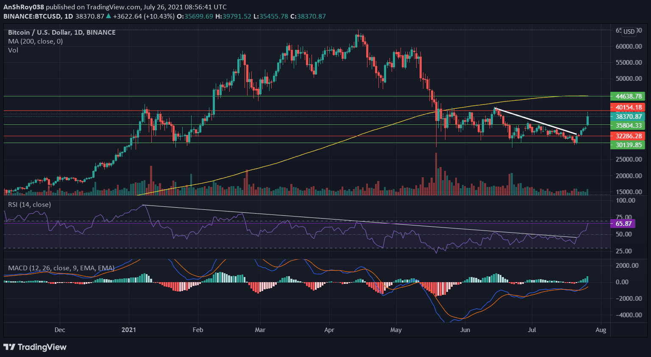This screenshot has width=651, height=357.
Task: Click the MA (200, close, 0) indicator legend
Action: pyautogui.click(x=35, y=41)
